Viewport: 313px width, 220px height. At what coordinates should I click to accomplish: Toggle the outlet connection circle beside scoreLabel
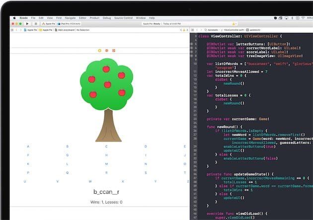pyautogui.click(x=192, y=52)
